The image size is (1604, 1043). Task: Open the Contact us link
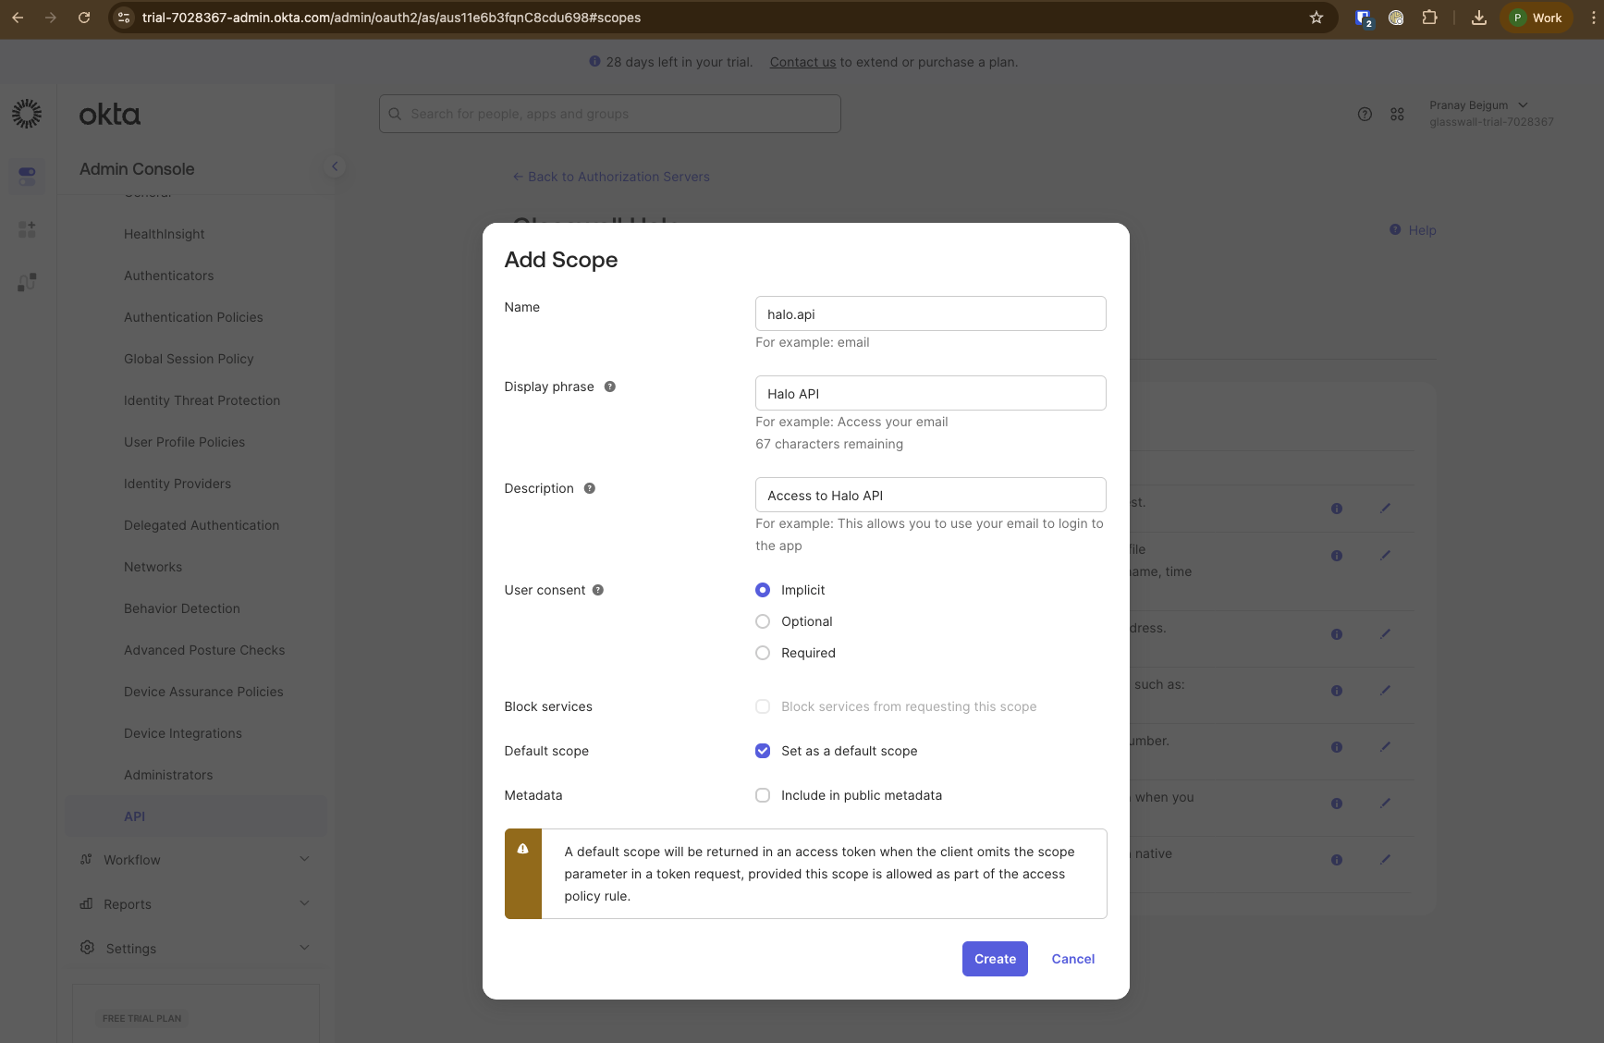(x=802, y=62)
